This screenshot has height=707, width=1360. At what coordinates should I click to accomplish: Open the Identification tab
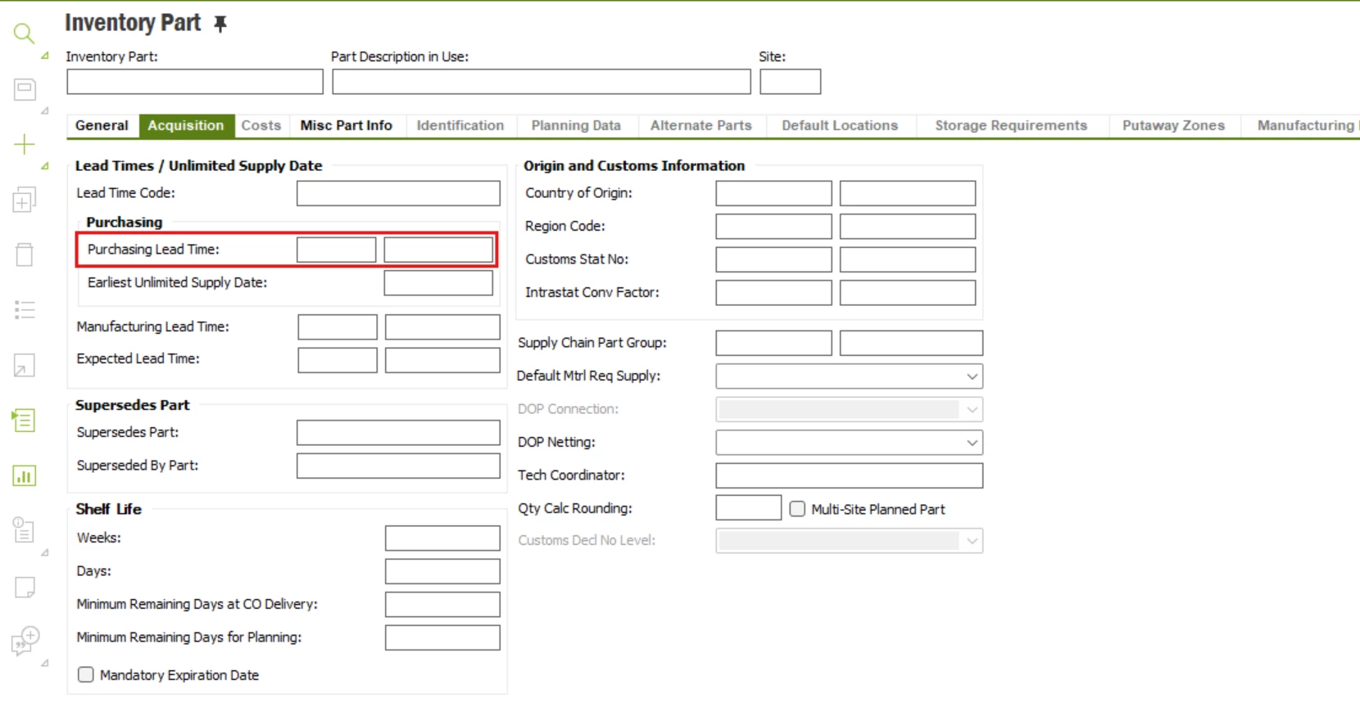click(x=460, y=125)
